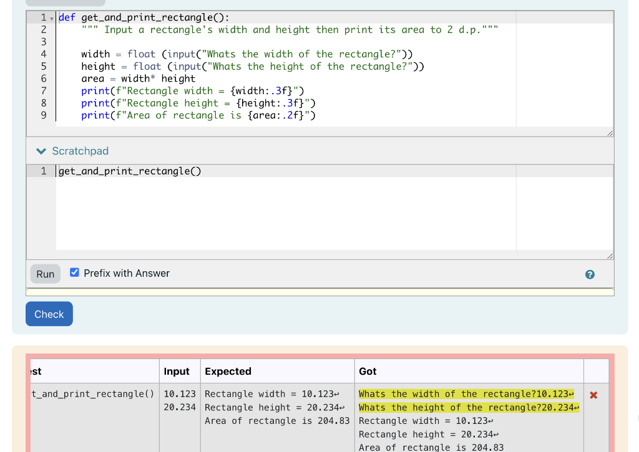Collapse the Scratchpad section

[x=41, y=151]
